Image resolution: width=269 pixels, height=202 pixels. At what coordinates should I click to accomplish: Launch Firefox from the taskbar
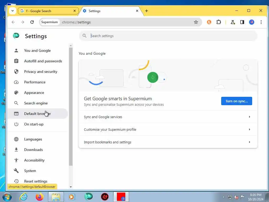pyautogui.click(x=39, y=197)
